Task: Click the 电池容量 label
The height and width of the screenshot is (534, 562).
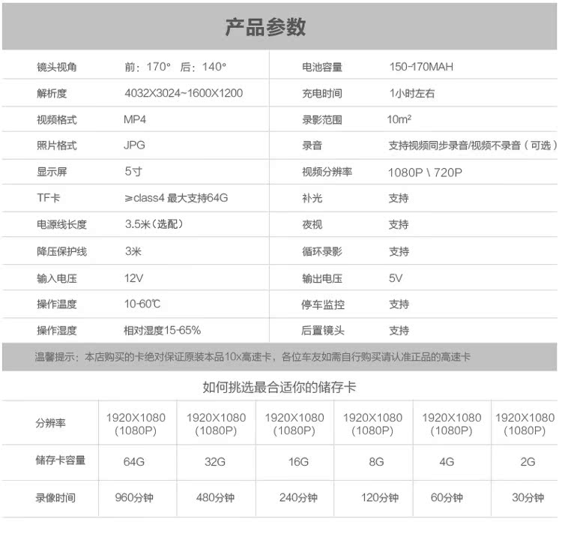Action: pos(322,67)
